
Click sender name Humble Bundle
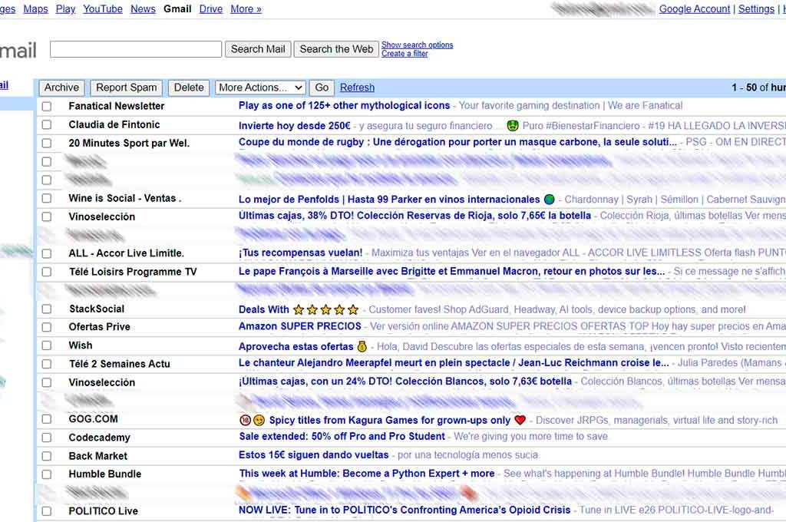104,474
